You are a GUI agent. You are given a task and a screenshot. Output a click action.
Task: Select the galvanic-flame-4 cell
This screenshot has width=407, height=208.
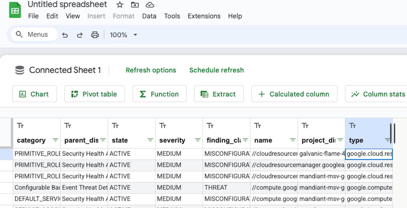(x=322, y=154)
